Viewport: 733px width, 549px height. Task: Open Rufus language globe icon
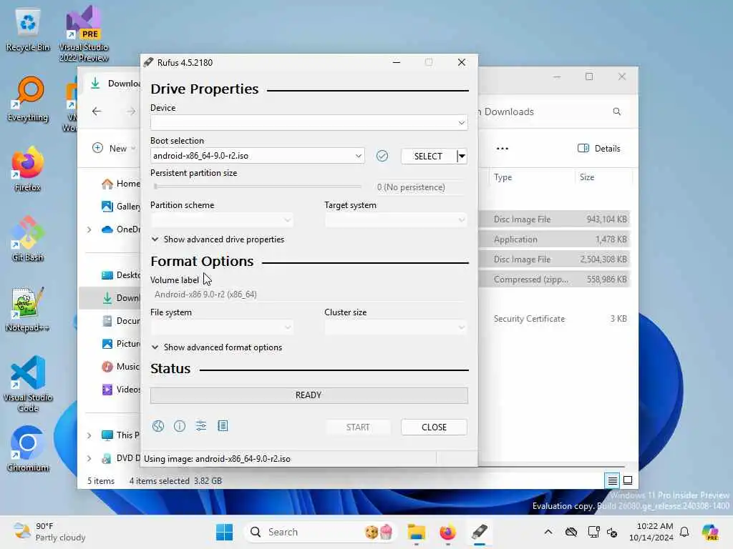tap(158, 426)
